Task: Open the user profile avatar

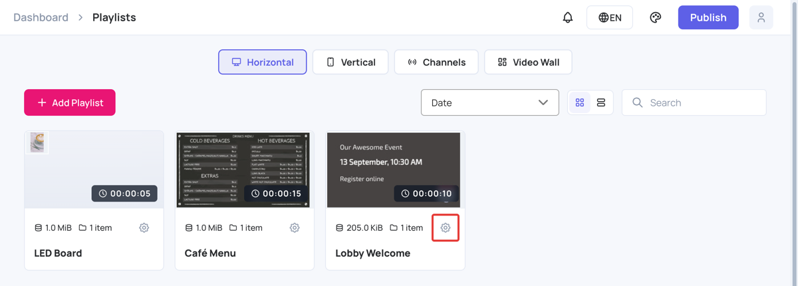Action: click(x=761, y=17)
